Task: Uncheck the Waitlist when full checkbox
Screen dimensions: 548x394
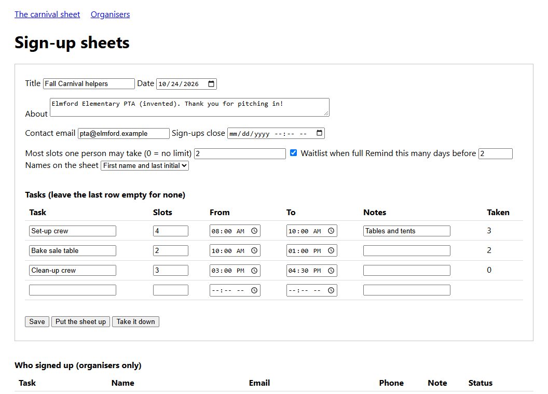Action: tap(294, 152)
